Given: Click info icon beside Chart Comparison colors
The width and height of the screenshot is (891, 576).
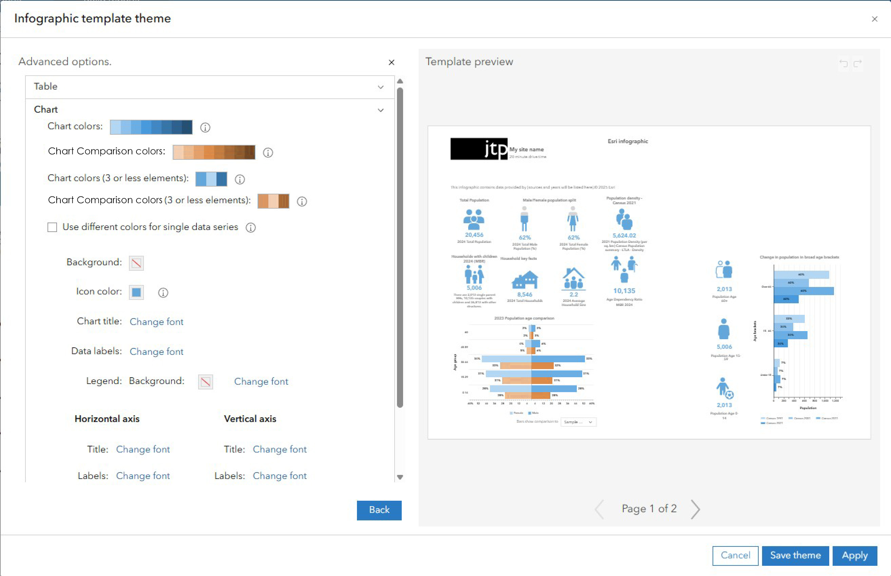Looking at the screenshot, I should (x=268, y=153).
